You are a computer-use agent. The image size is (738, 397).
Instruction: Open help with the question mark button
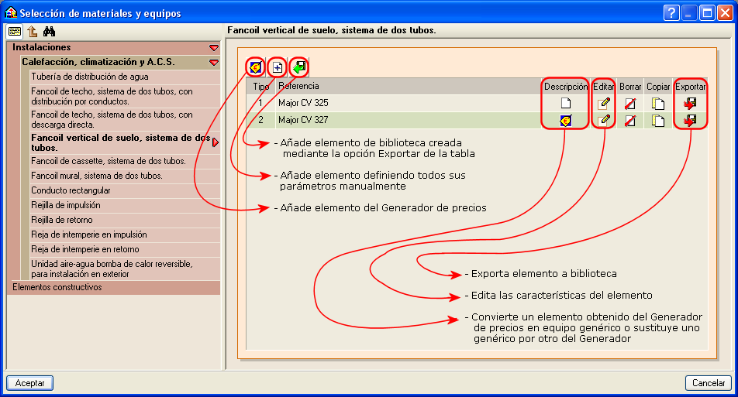671,12
